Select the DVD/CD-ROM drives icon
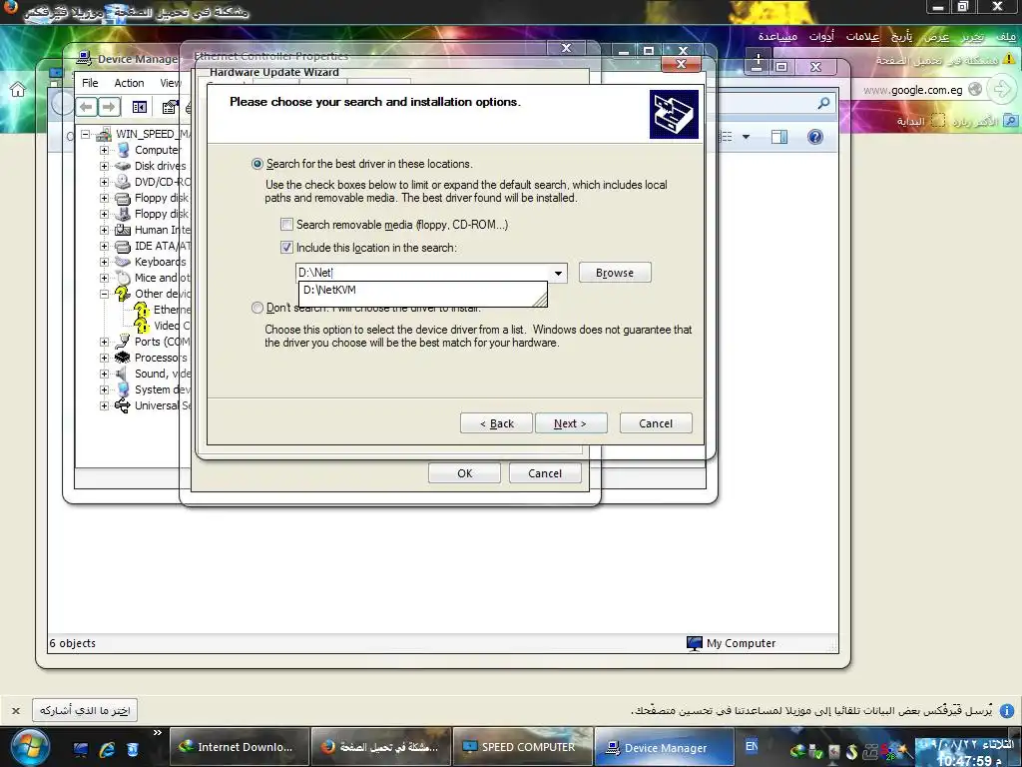This screenshot has height=767, width=1022. [123, 182]
